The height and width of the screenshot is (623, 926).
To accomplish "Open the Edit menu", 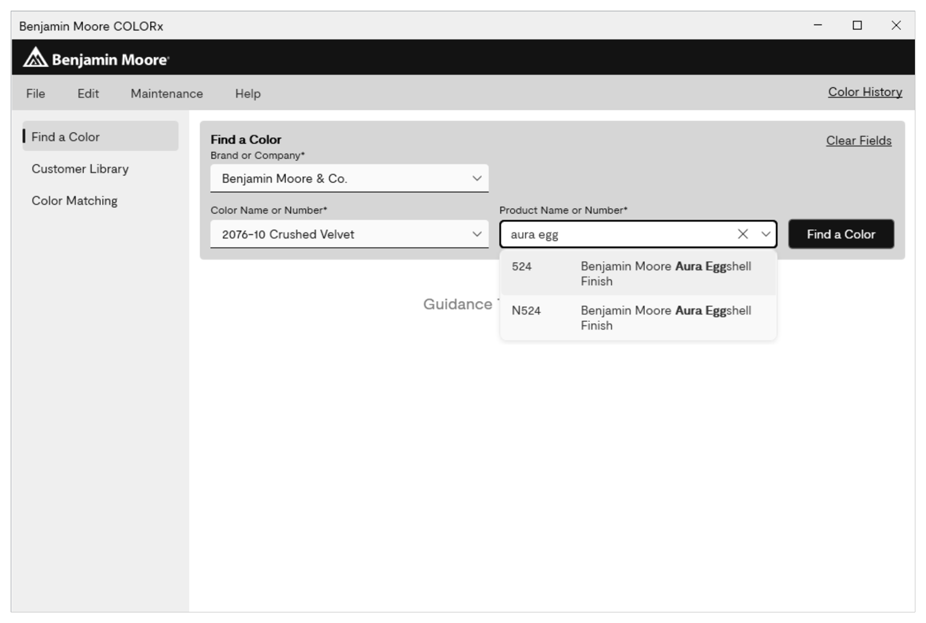I will pyautogui.click(x=88, y=93).
